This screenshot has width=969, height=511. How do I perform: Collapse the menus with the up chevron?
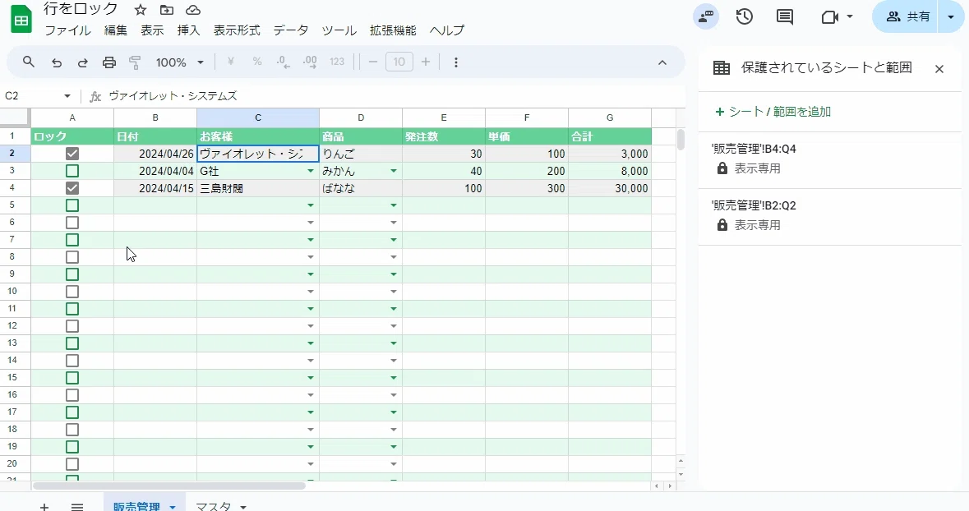click(662, 62)
